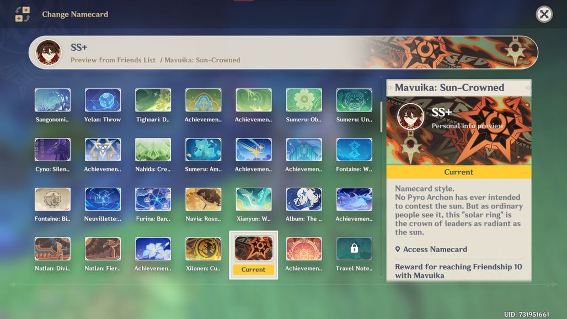Click the avatar in personal info preview
Viewport: 567px width, 319px height.
tap(410, 116)
